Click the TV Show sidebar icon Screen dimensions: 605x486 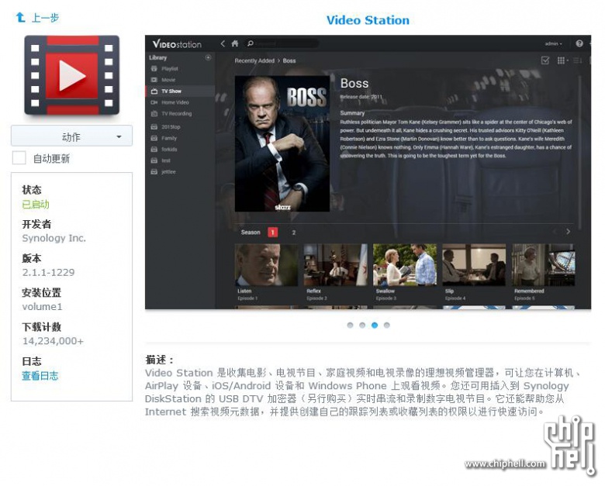[x=154, y=91]
